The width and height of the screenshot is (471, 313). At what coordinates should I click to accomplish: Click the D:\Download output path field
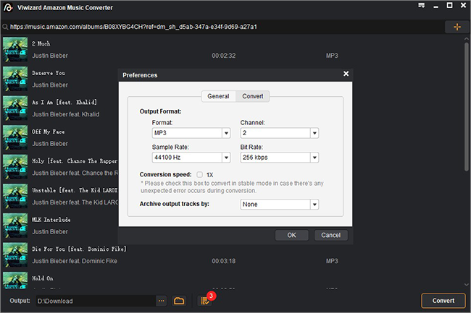click(96, 301)
